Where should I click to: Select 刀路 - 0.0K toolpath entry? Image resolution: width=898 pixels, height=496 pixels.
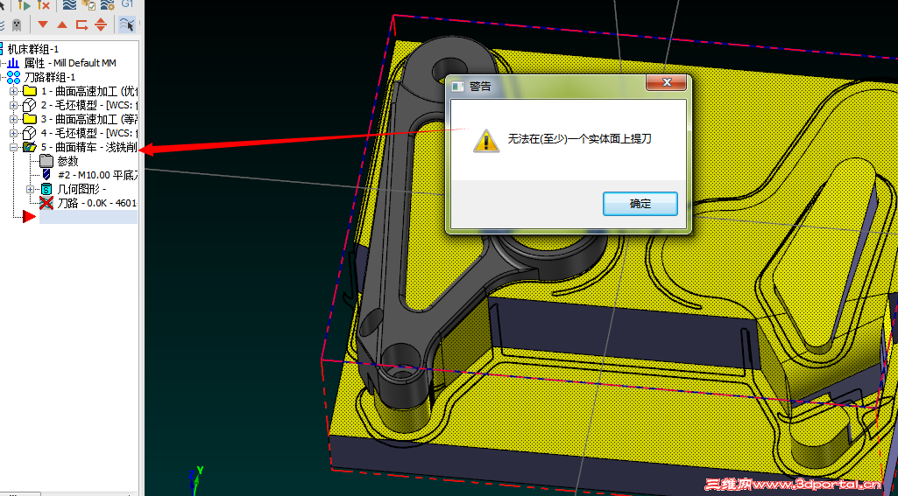coord(97,203)
